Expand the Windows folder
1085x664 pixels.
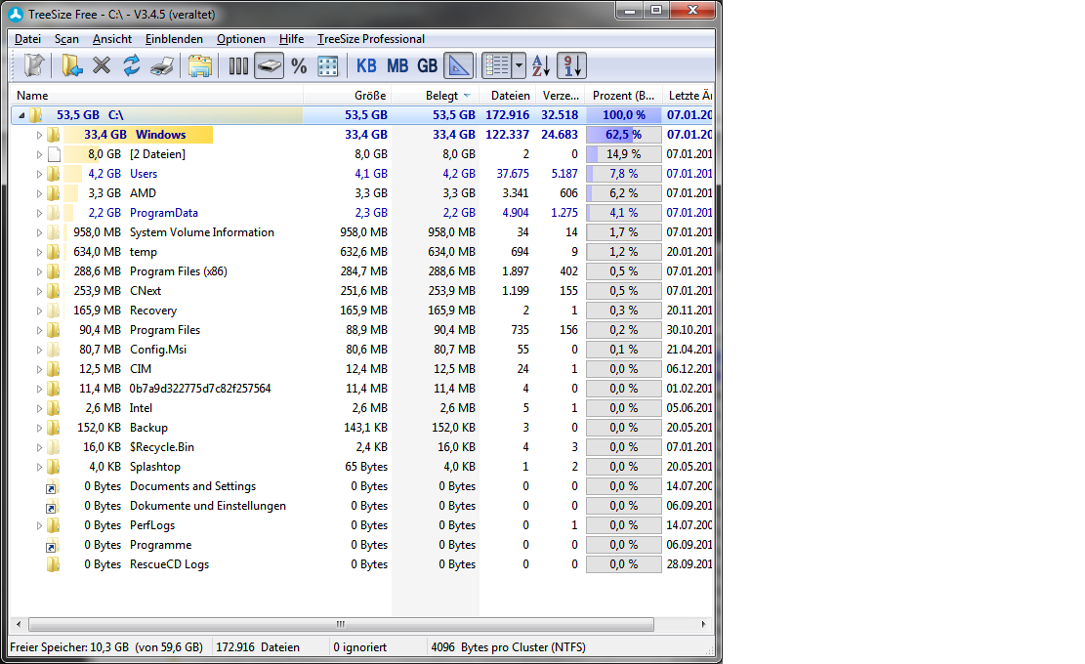pyautogui.click(x=39, y=135)
